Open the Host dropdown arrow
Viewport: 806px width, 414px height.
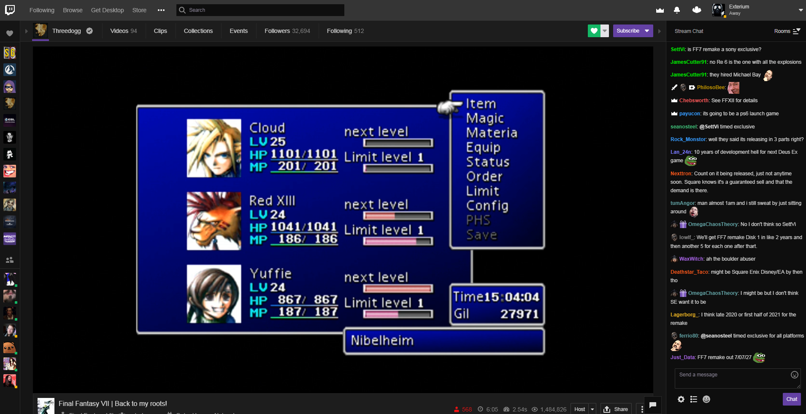coord(593,409)
